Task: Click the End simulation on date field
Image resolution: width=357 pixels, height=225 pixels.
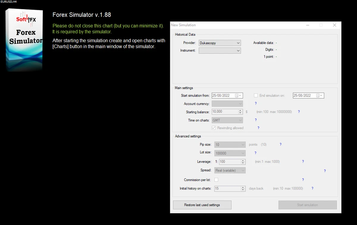Action: click(309, 95)
